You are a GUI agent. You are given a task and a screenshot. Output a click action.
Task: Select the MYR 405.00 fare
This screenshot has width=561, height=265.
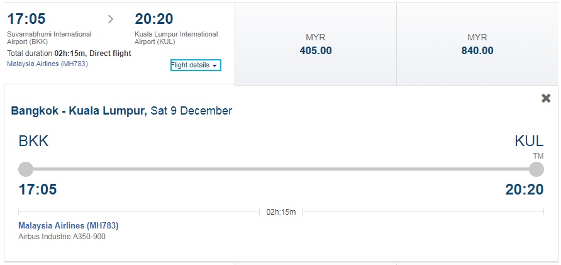click(x=316, y=45)
